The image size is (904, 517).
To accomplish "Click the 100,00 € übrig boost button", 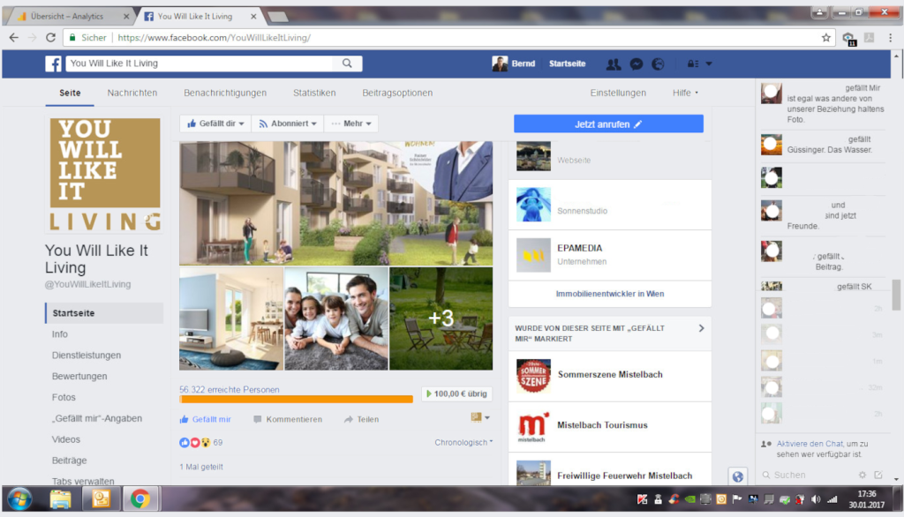I will (x=456, y=394).
